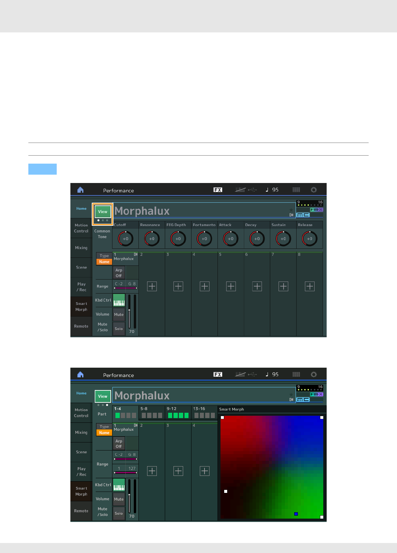Tap tempo note icon showing 95 in upper screen
The height and width of the screenshot is (553, 397).
272,190
